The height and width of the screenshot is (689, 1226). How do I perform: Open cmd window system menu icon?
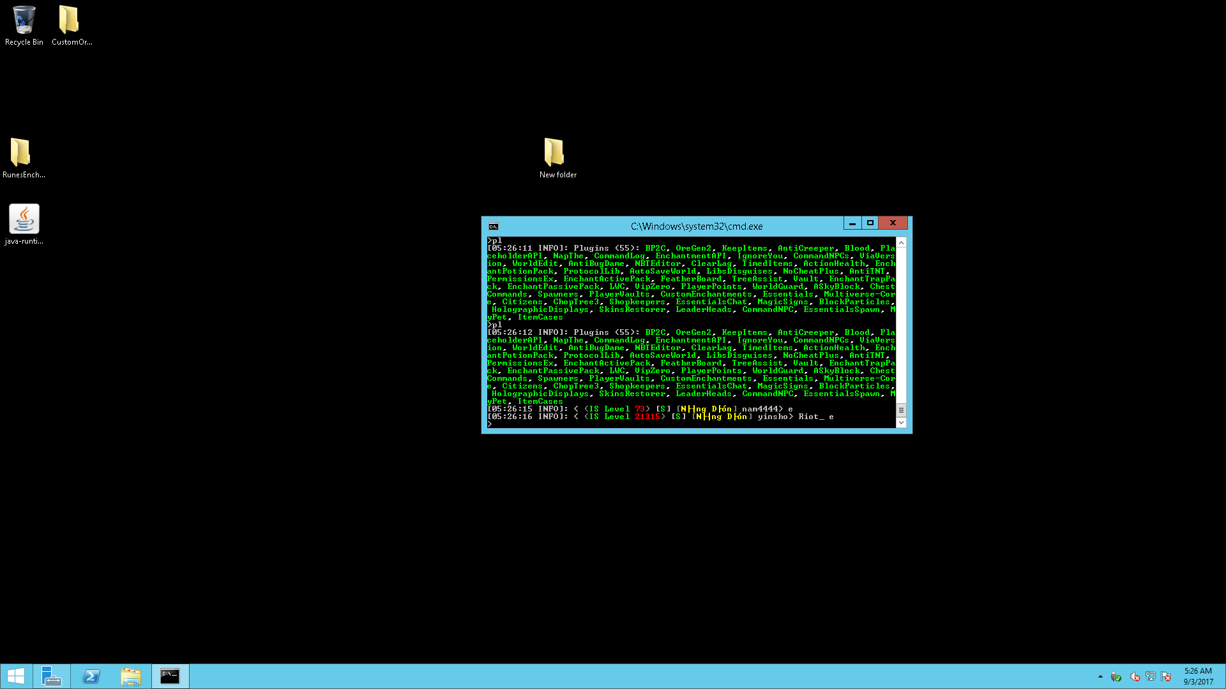[x=493, y=226]
